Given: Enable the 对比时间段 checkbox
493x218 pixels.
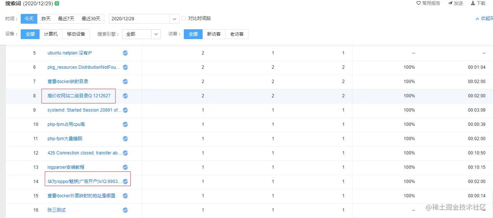Looking at the screenshot, I should point(184,18).
